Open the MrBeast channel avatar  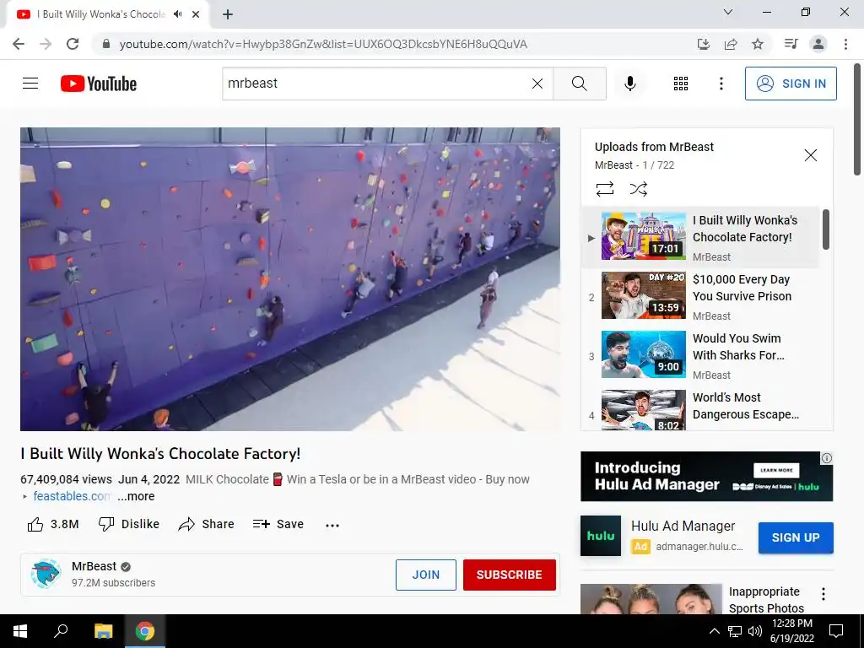click(x=46, y=574)
